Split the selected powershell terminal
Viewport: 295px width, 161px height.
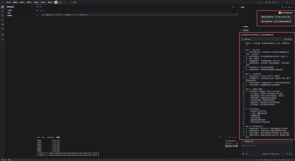(x=234, y=146)
